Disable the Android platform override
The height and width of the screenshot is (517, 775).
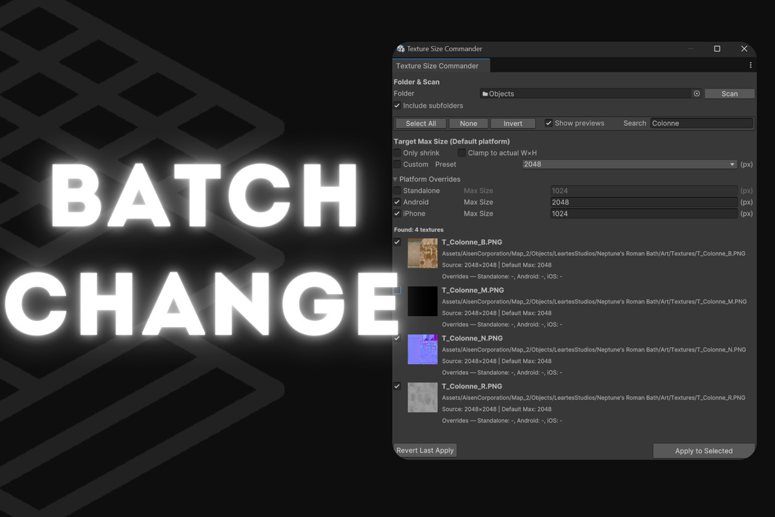click(x=397, y=202)
